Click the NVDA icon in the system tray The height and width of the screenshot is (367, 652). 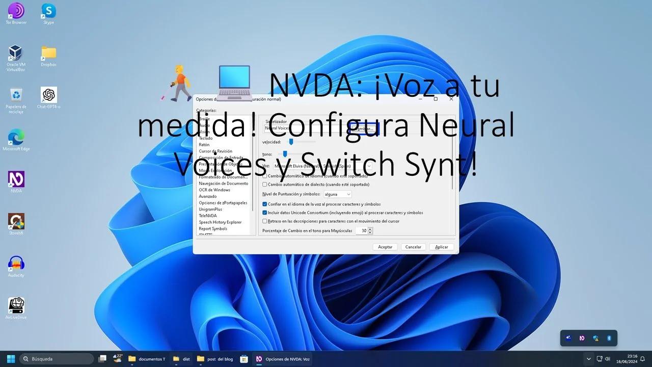tap(582, 337)
